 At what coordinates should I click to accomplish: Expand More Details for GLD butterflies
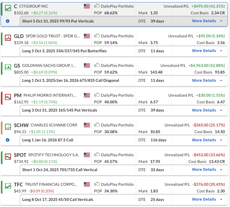[x=208, y=51]
